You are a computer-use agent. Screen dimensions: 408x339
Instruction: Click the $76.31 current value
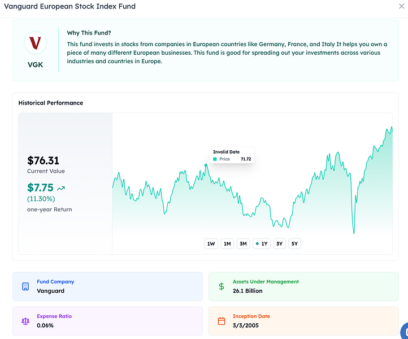(x=43, y=160)
